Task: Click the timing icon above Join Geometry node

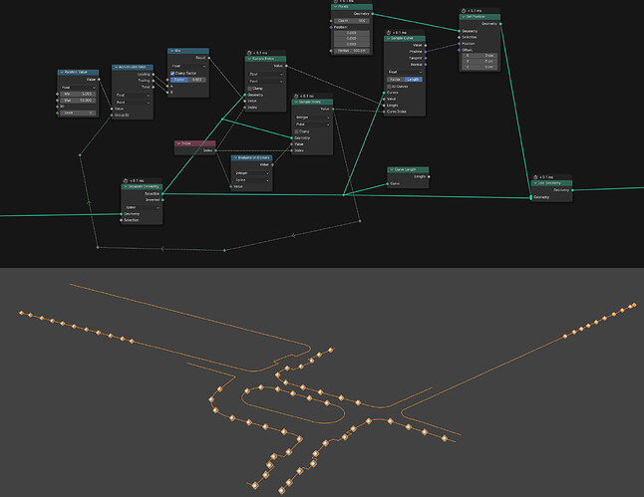Action: click(x=535, y=177)
